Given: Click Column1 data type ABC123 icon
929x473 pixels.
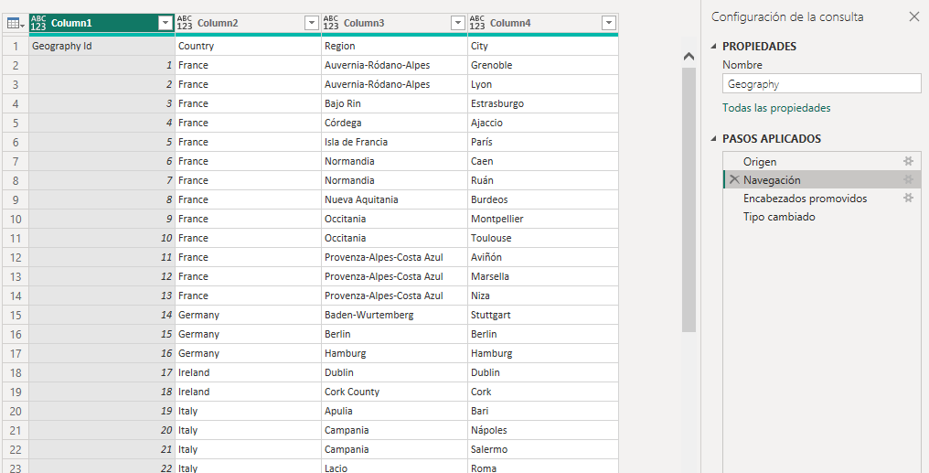Looking at the screenshot, I should pyautogui.click(x=39, y=23).
